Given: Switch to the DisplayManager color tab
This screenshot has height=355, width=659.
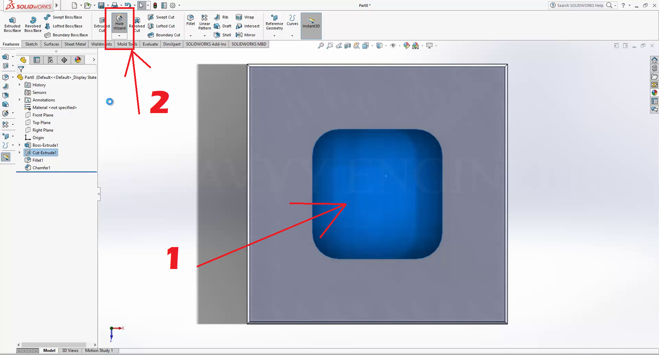Looking at the screenshot, I should click(x=78, y=60).
